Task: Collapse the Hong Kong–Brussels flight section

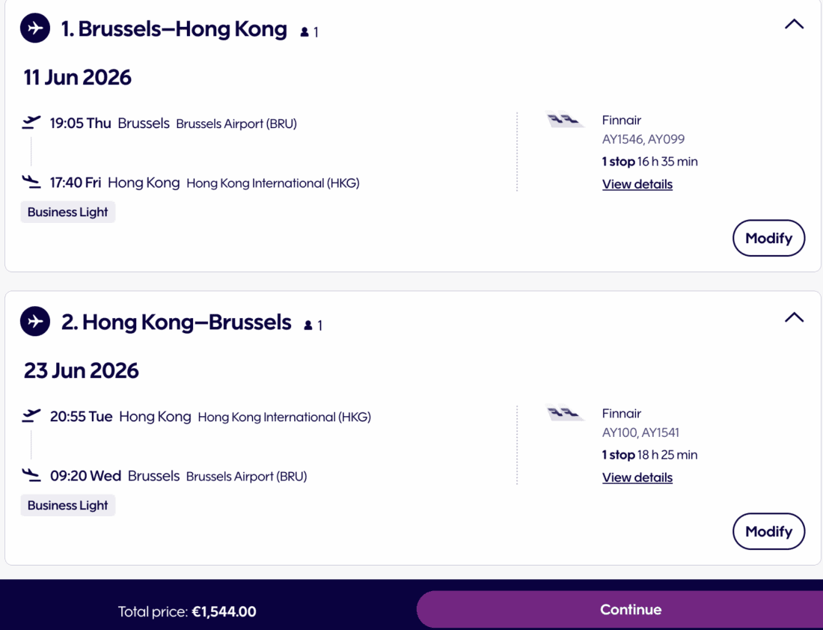Action: point(794,318)
